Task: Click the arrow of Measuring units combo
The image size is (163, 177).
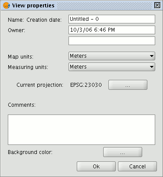Action: (152, 67)
